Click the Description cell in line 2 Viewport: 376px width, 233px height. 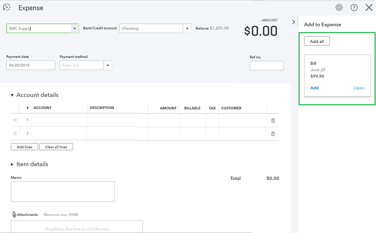pyautogui.click(x=118, y=133)
